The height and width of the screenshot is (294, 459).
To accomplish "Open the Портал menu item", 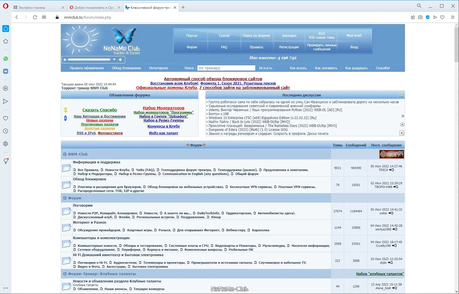I will coord(192,36).
